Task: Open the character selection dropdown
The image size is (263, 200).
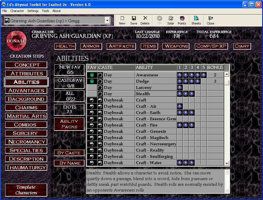Action: (107, 21)
